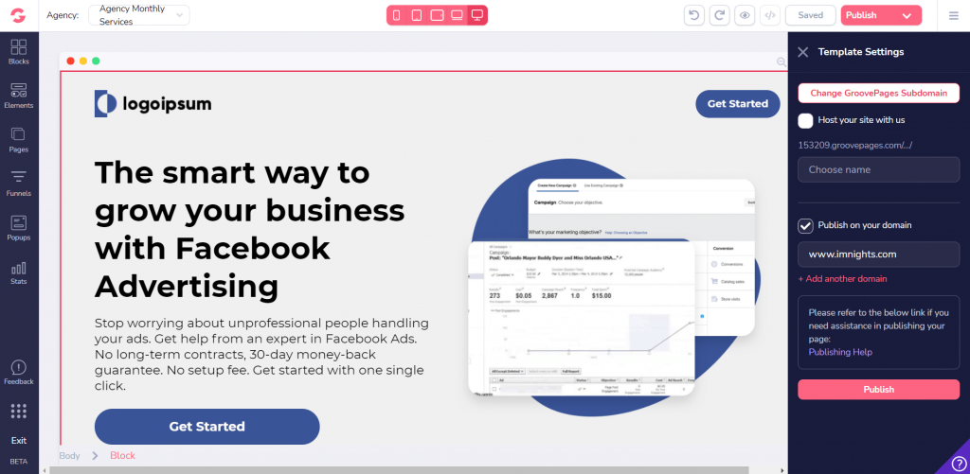
Task: Open the Feedback option
Action: pyautogui.click(x=19, y=373)
